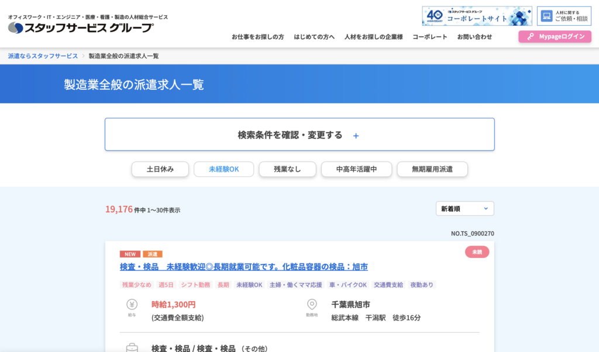599x352 pixels.
Task: Select the 無期雇用派遣 filter chip
Action: [432, 169]
